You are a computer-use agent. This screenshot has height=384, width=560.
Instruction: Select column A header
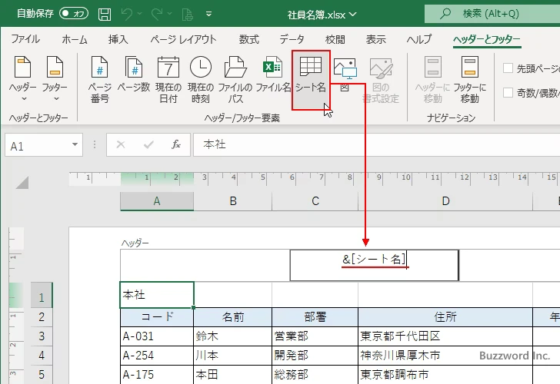157,201
